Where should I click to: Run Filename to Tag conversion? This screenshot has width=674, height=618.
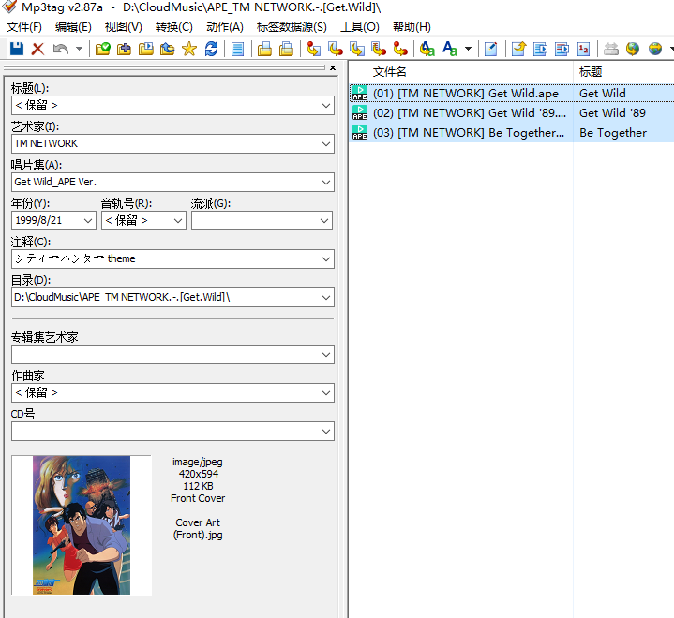click(x=336, y=49)
